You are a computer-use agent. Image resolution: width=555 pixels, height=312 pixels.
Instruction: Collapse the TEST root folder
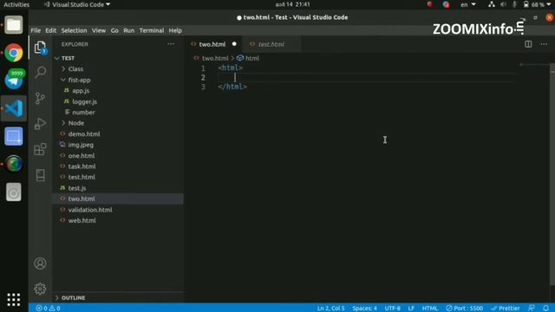68,58
